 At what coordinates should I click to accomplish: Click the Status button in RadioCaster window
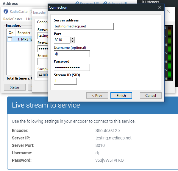pyautogui.click(x=15, y=87)
